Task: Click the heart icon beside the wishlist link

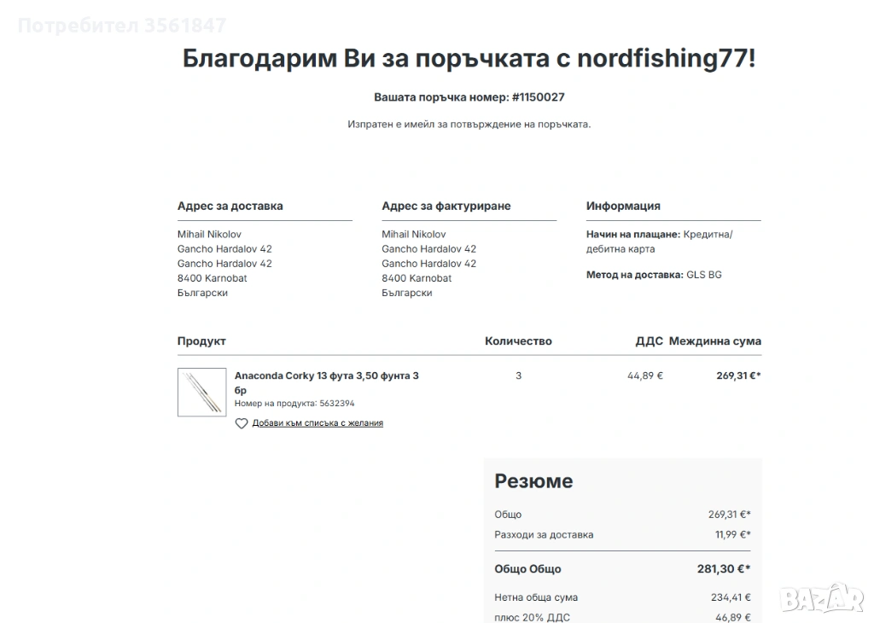Action: coord(242,423)
